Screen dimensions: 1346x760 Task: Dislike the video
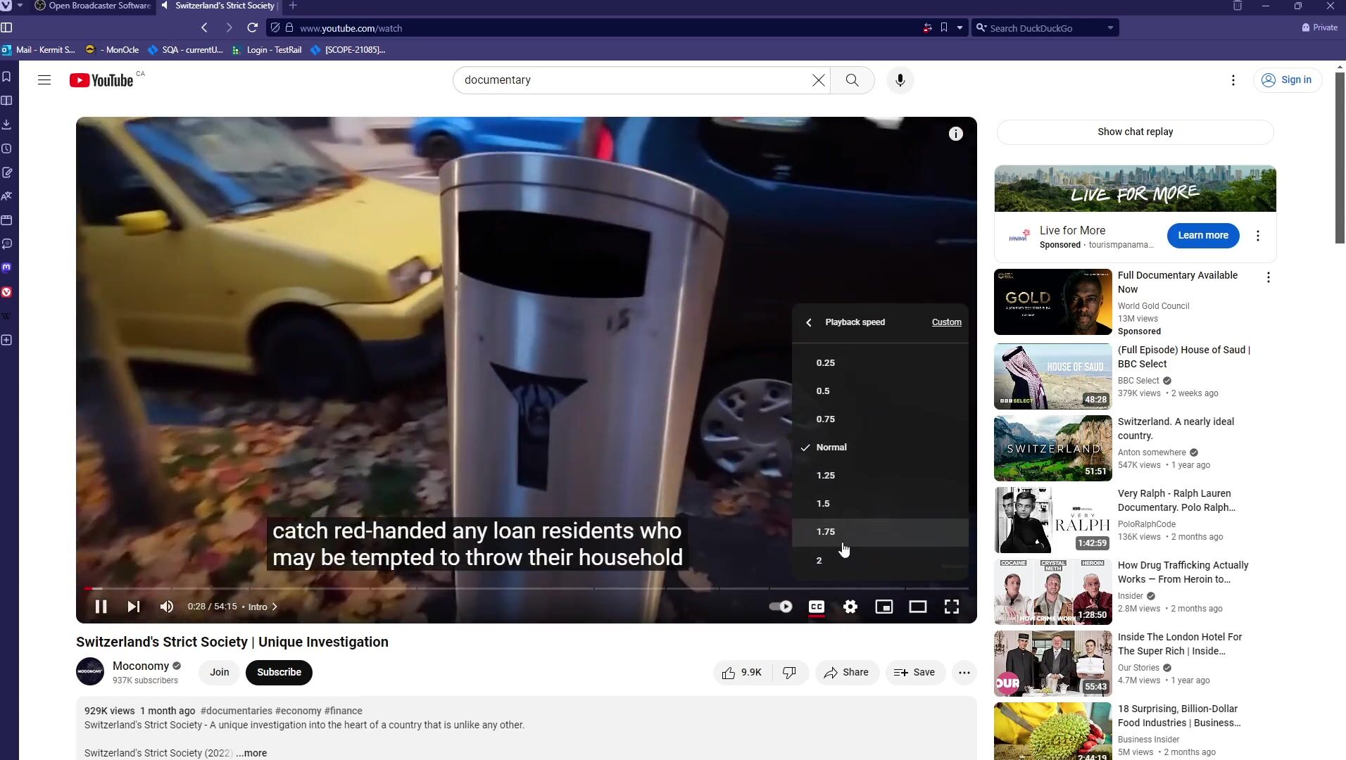click(789, 673)
